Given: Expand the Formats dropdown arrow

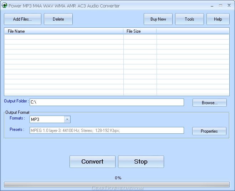Looking at the screenshot, I should click(67, 119).
